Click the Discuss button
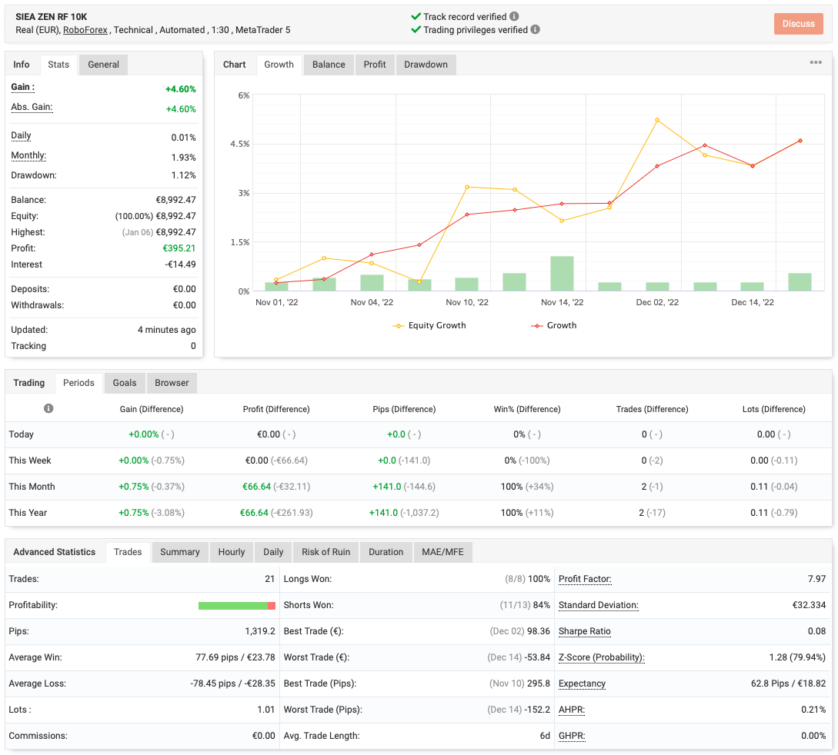This screenshot has width=838, height=755. click(799, 24)
